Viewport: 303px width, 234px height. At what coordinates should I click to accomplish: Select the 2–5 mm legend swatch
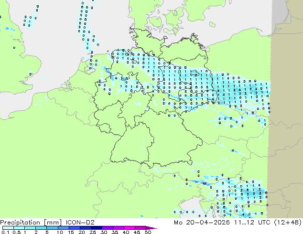(x=41, y=228)
